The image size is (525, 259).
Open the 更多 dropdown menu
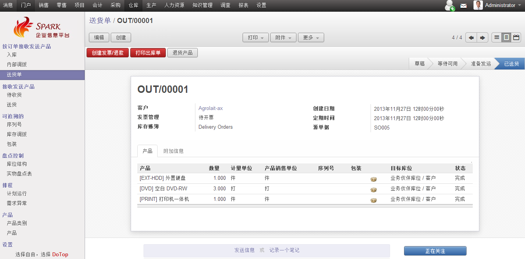point(311,38)
